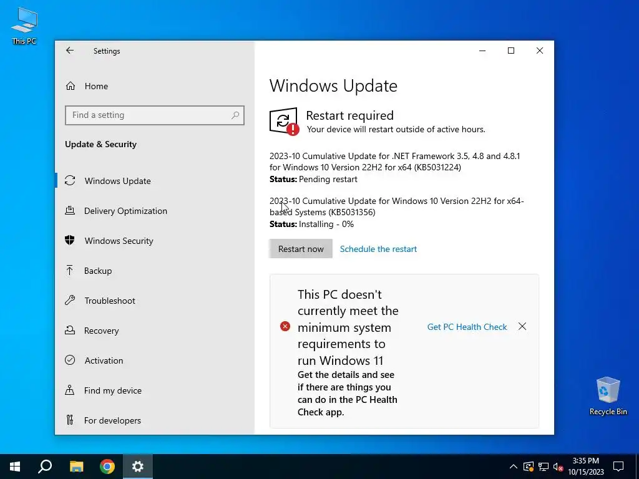
Task: Click the Show desktop sliver at taskbar end
Action: 637,467
